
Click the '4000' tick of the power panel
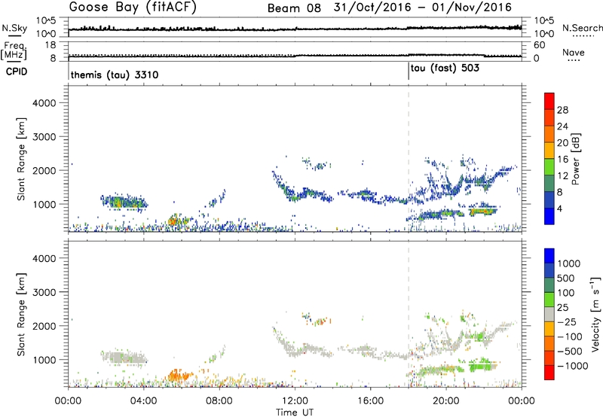point(44,103)
